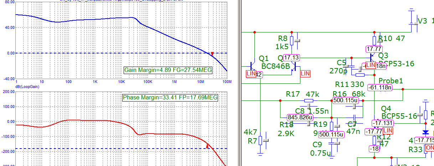Click the Probe1 label
This screenshot has height=166, width=434.
tap(391, 81)
